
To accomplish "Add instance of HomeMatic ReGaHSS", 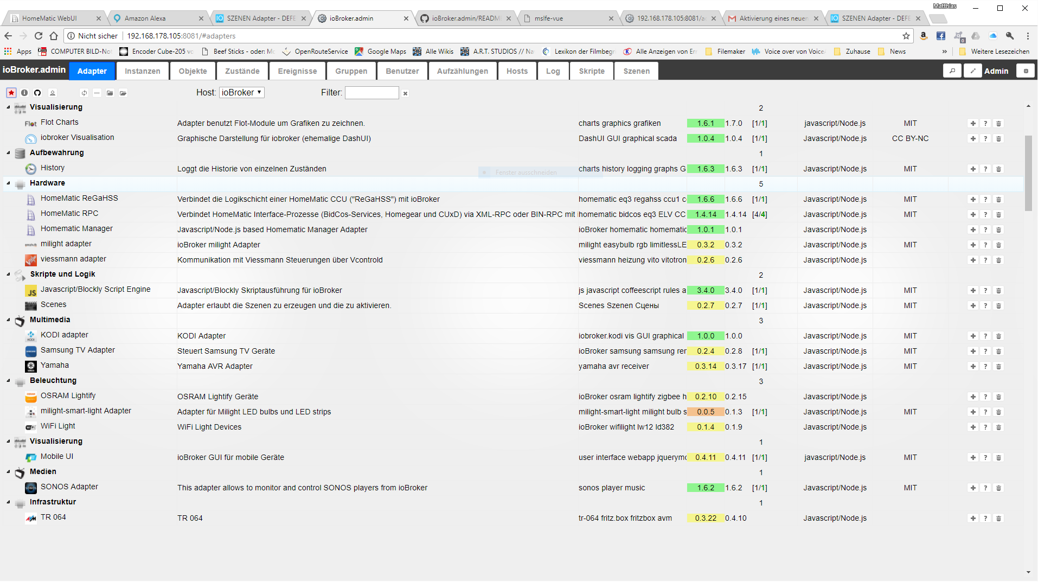I will tap(973, 200).
